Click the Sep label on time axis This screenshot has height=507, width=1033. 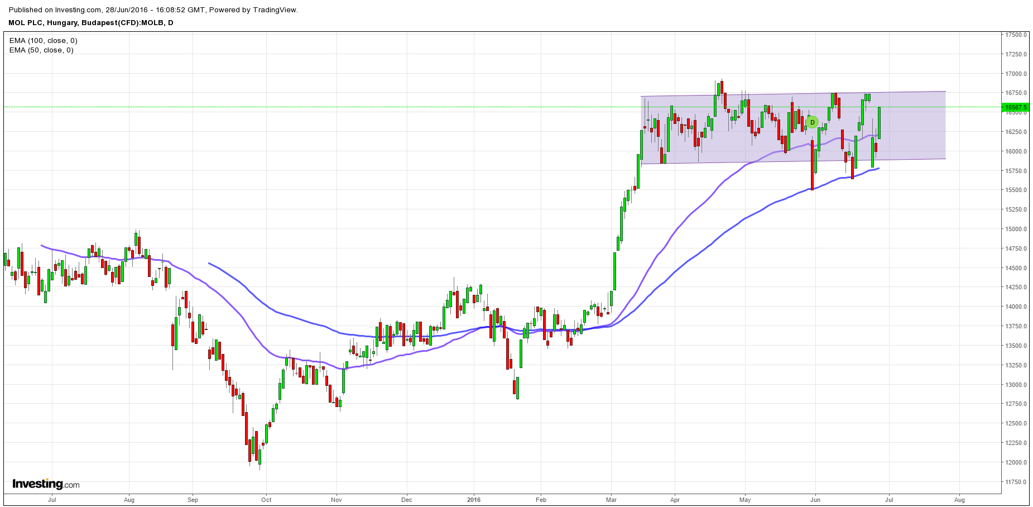coord(193,500)
